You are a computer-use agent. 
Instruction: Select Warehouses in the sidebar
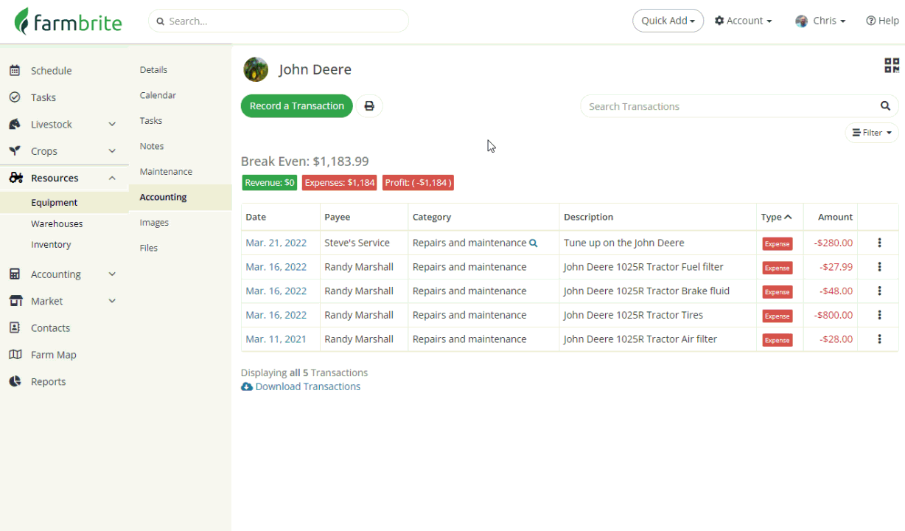point(57,223)
